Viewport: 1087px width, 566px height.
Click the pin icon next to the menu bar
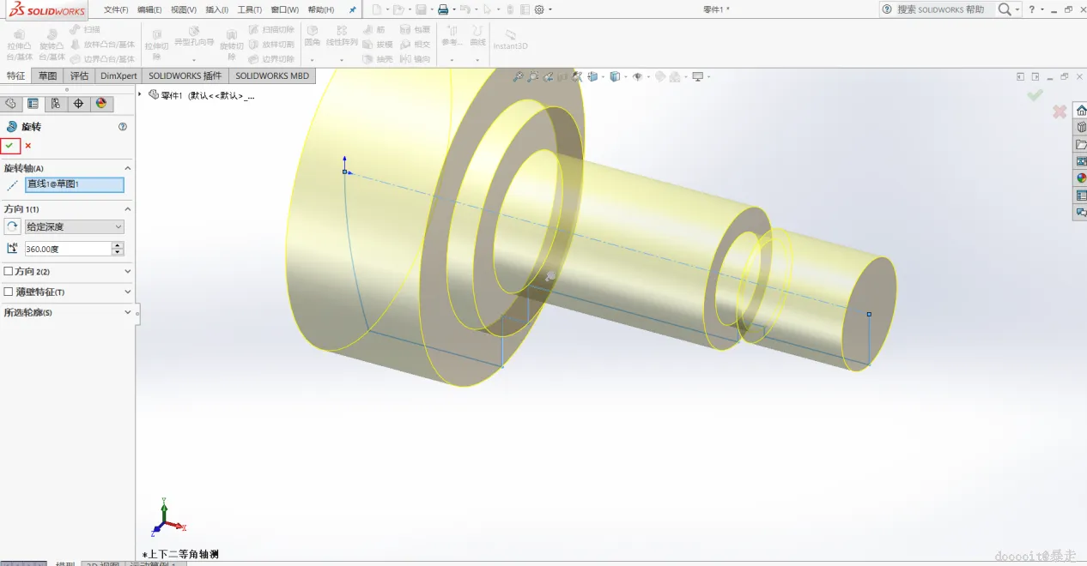(x=352, y=9)
